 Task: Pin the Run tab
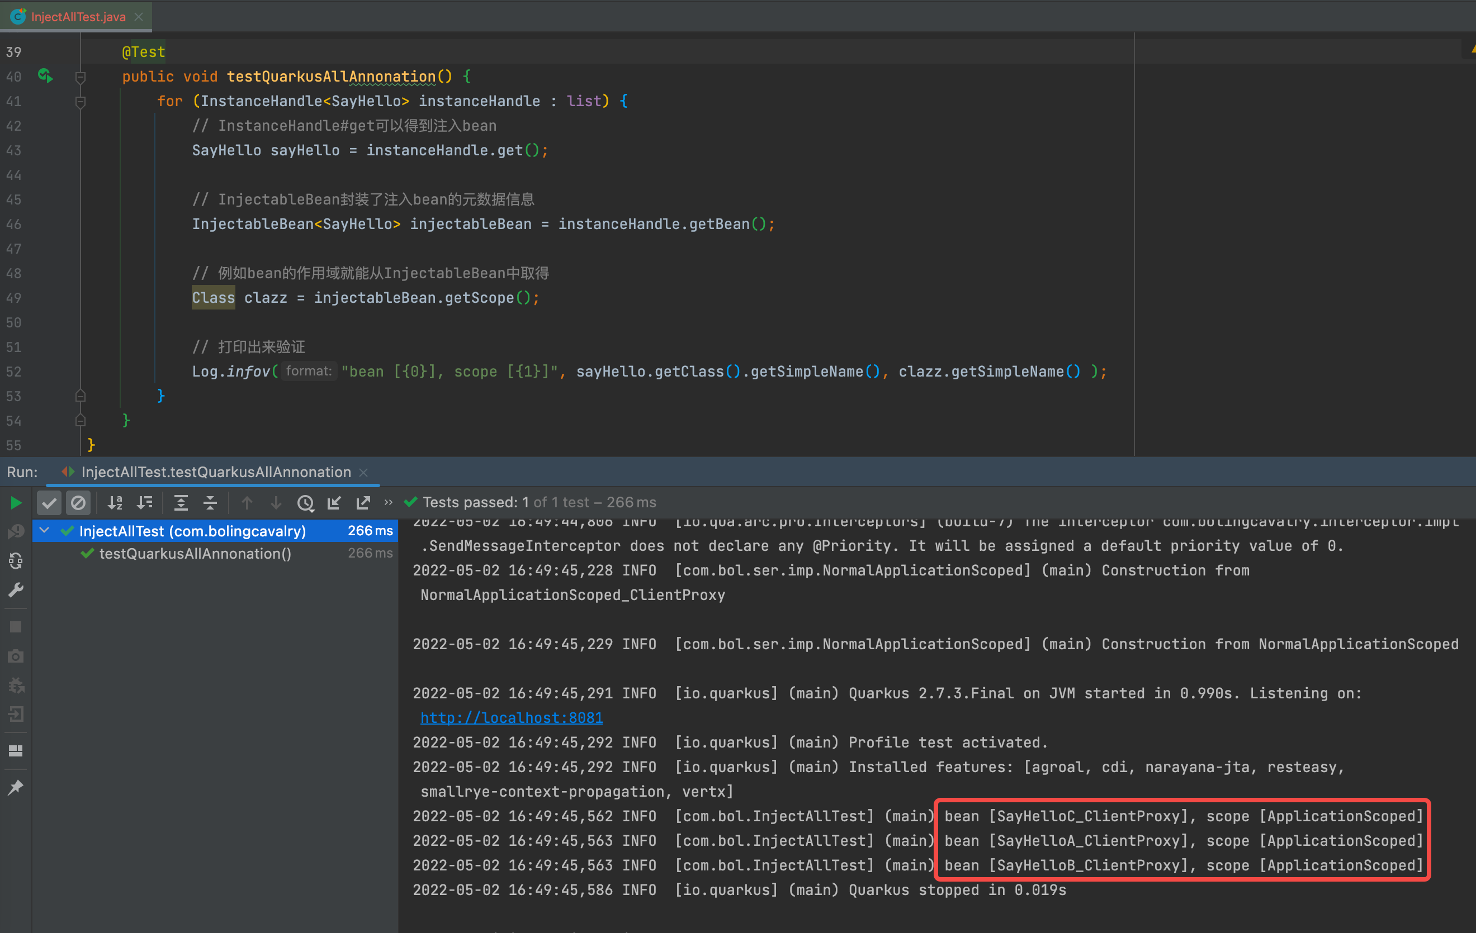click(x=16, y=787)
